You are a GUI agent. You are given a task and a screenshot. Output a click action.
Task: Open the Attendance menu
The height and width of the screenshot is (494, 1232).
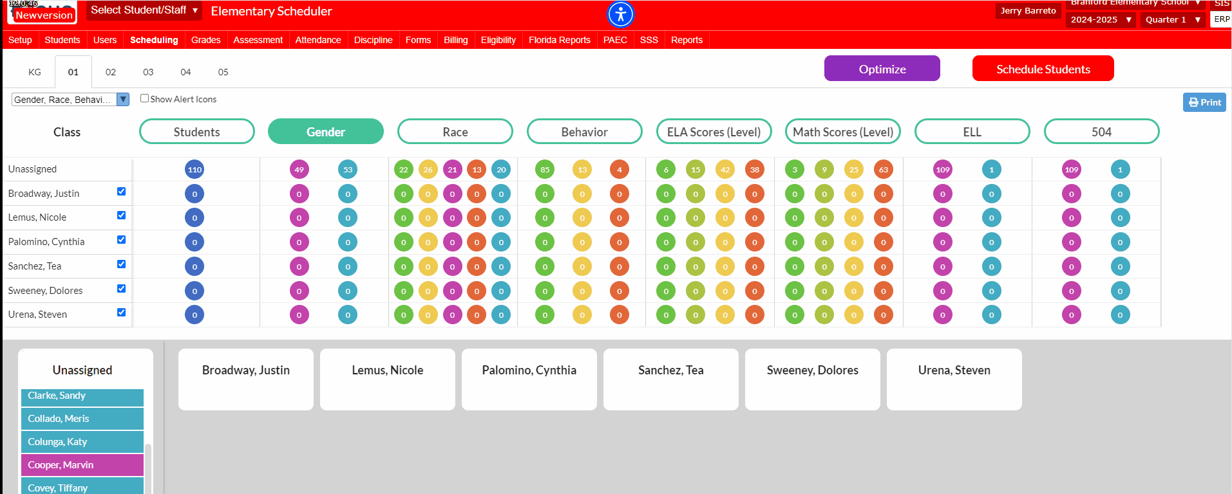(x=318, y=40)
